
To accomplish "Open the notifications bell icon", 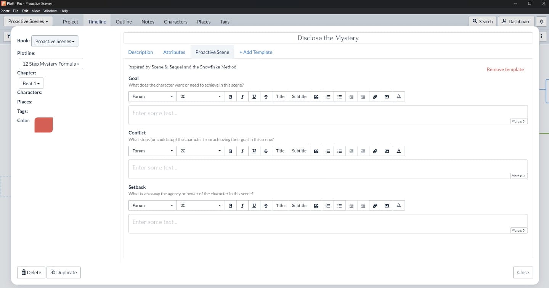I will click(541, 21).
